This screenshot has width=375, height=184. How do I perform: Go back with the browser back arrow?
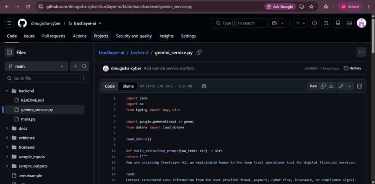pos(7,6)
